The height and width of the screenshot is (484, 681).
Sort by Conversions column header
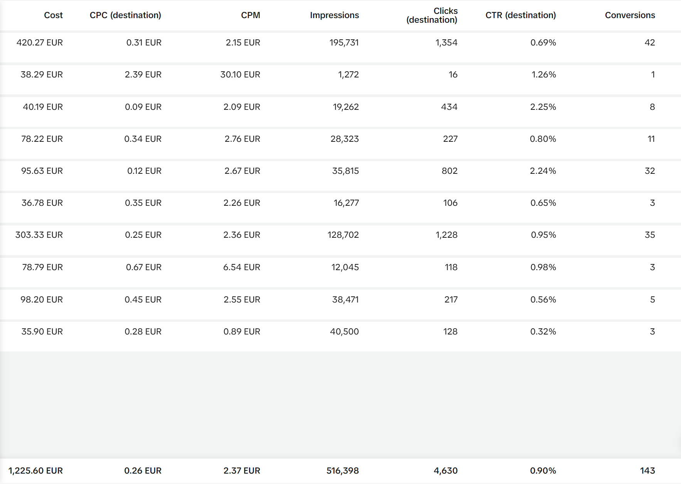(630, 15)
